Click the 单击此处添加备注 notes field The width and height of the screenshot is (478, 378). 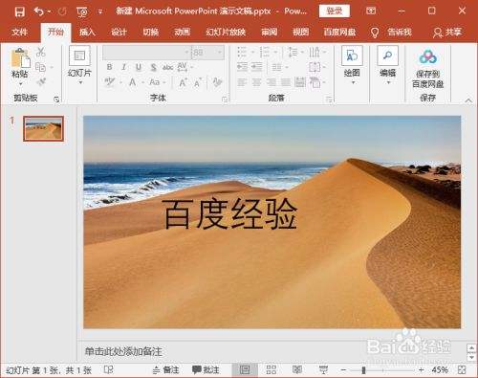click(123, 351)
